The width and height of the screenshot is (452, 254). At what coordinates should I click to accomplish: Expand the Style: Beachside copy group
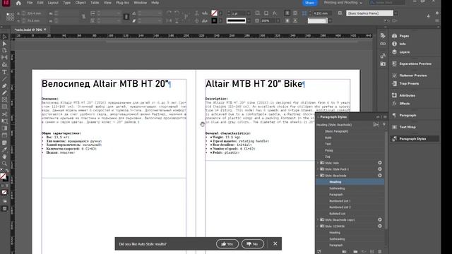[319, 219]
